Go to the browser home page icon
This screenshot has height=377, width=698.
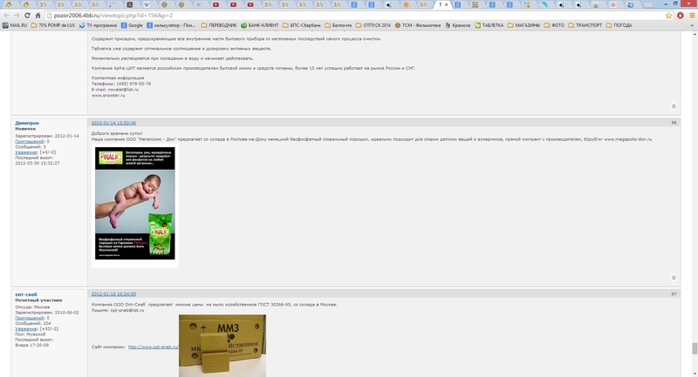tap(39, 16)
